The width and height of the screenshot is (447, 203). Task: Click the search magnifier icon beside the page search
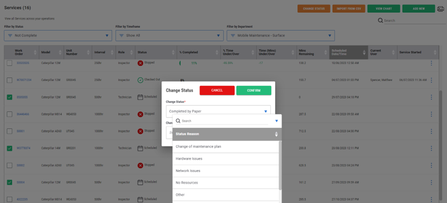pyautogui.click(x=380, y=20)
